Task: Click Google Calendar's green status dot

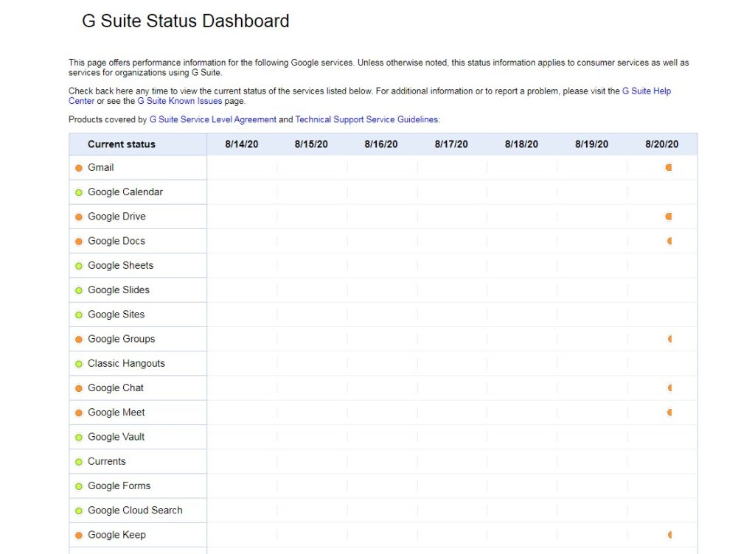Action: pyautogui.click(x=78, y=192)
